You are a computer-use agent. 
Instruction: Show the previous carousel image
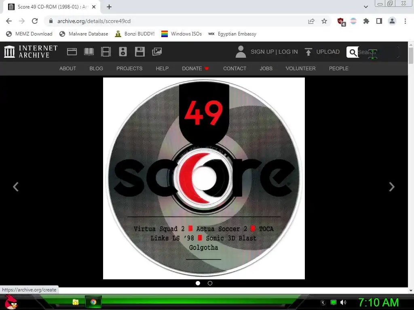(x=16, y=187)
